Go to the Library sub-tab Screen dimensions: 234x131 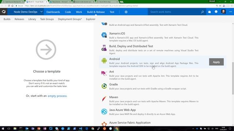(x=32, y=19)
